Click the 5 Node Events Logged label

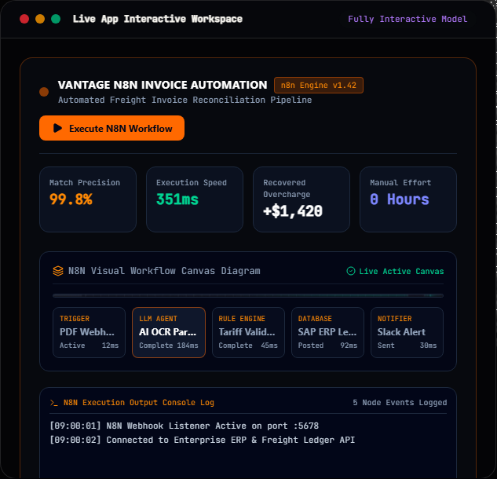point(400,403)
